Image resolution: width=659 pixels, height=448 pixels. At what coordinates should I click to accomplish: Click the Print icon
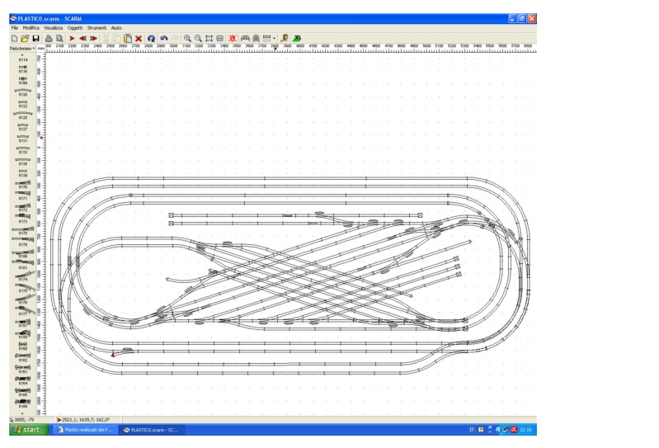49,38
